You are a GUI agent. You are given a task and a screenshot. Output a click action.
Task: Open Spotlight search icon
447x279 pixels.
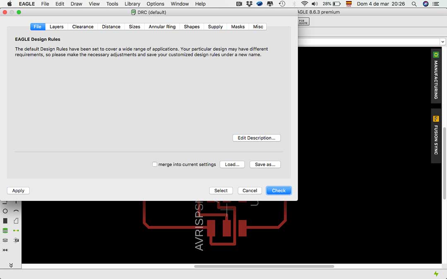click(414, 4)
